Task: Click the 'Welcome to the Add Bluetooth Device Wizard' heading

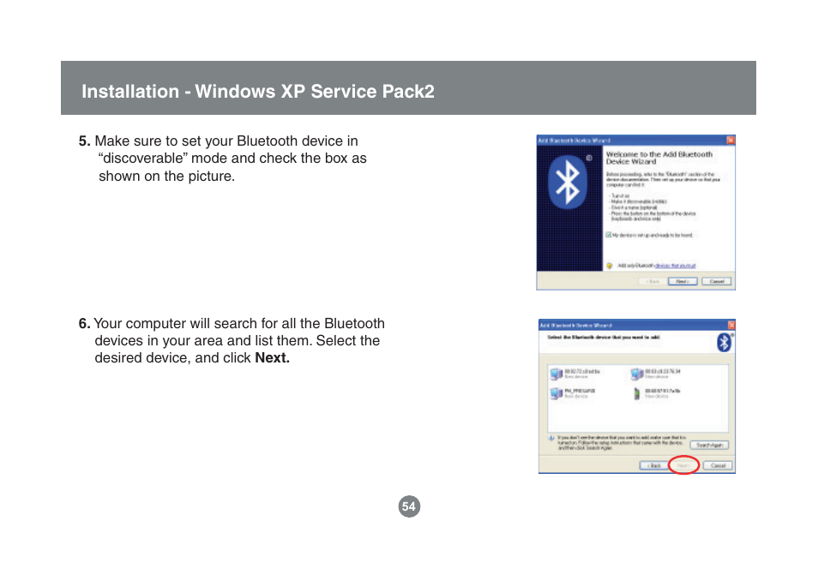Action: 659,158
